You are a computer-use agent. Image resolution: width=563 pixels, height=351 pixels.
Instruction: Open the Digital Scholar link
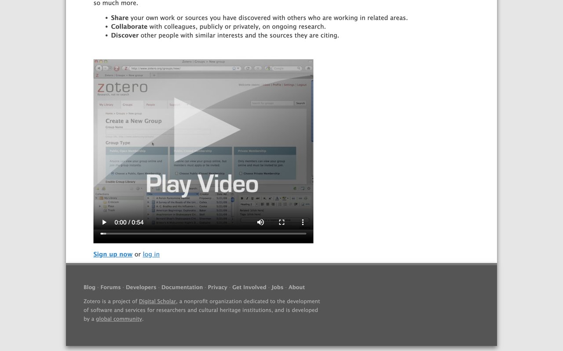(157, 301)
